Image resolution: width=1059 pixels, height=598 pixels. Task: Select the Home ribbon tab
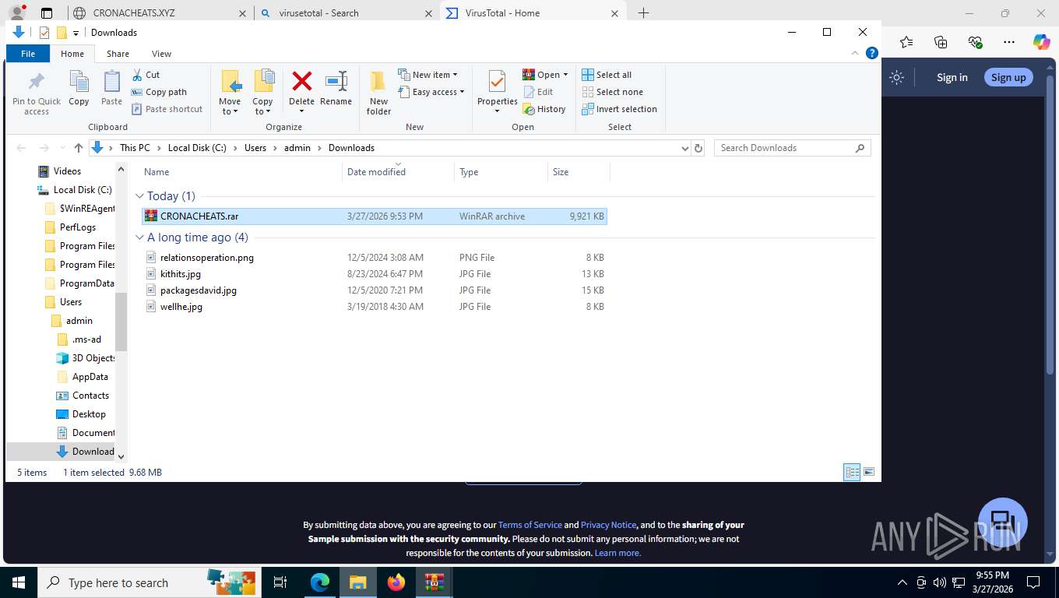coord(72,54)
